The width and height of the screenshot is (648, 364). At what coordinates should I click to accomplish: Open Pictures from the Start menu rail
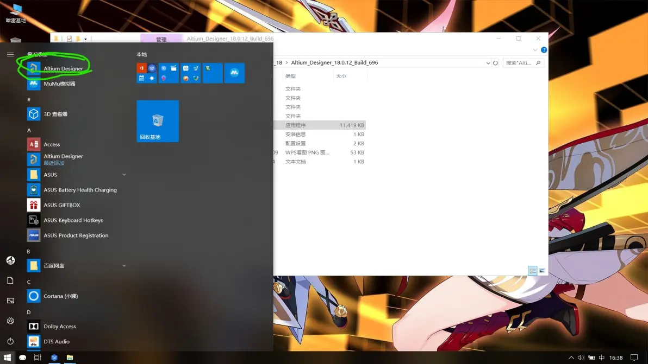coord(10,301)
